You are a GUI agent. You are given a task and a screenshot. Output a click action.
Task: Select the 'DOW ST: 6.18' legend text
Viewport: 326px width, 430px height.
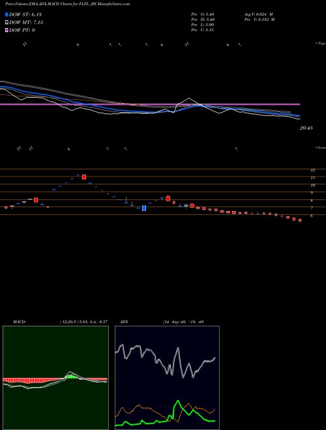pos(25,14)
